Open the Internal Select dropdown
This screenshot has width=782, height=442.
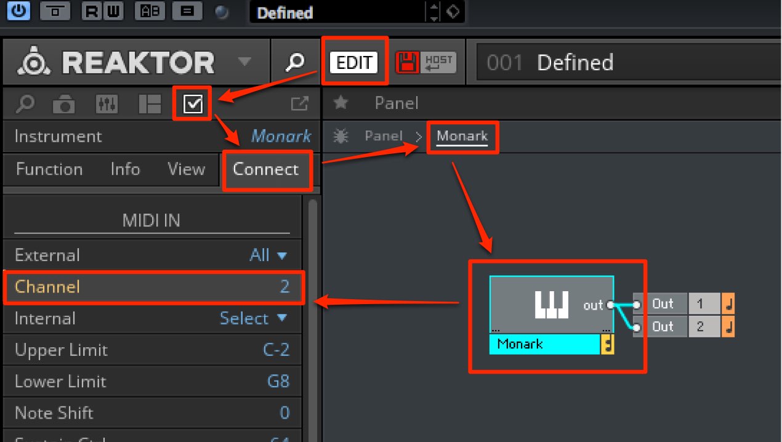254,318
